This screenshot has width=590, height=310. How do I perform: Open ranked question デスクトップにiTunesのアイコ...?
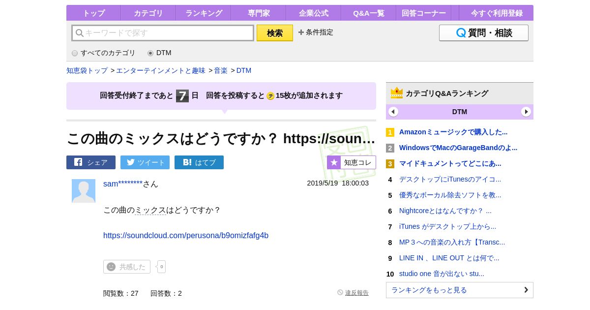pyautogui.click(x=450, y=179)
